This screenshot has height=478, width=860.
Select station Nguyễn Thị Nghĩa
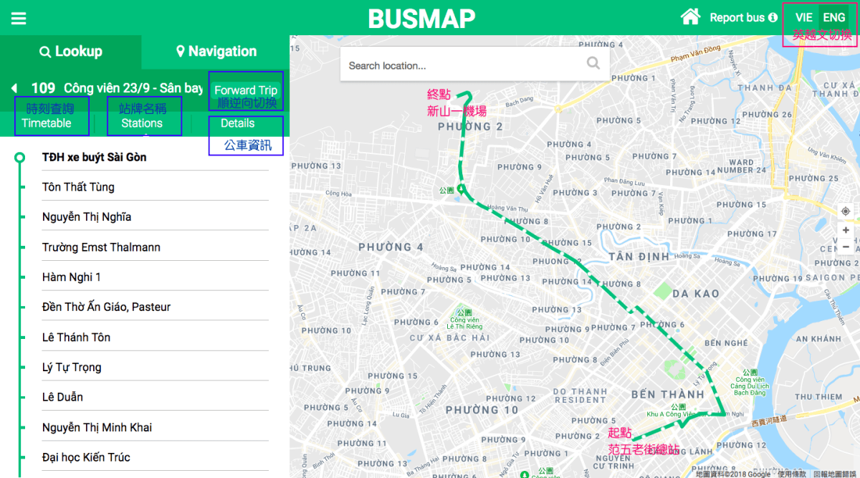coord(156,217)
